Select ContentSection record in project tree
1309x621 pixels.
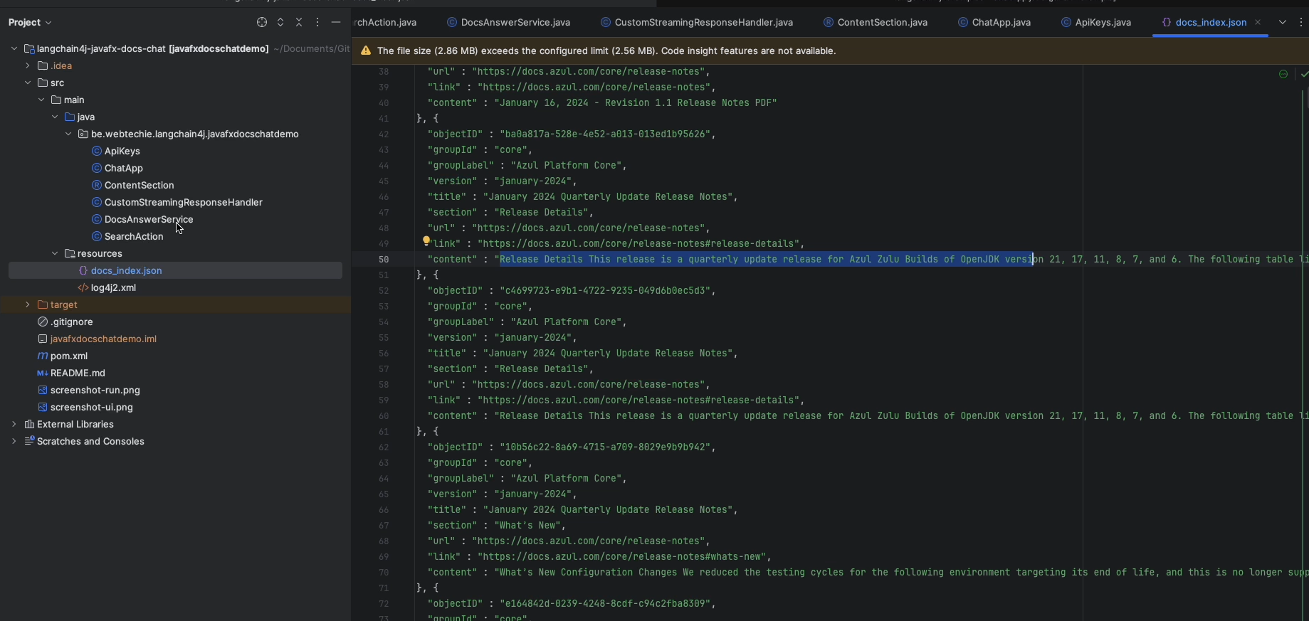(139, 185)
